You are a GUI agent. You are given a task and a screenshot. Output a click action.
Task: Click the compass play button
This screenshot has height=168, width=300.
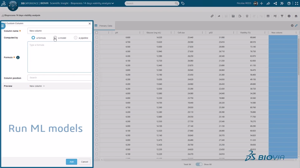coord(13,6)
